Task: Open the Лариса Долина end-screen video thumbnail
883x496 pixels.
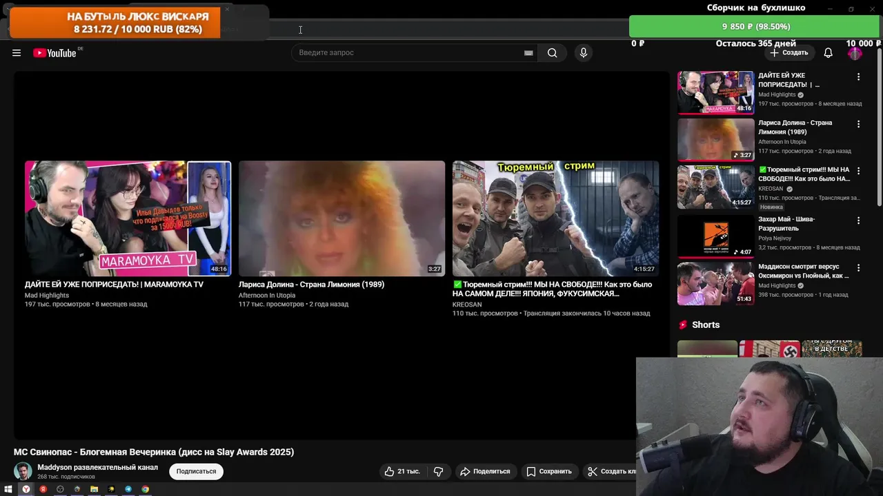Action: coord(341,218)
